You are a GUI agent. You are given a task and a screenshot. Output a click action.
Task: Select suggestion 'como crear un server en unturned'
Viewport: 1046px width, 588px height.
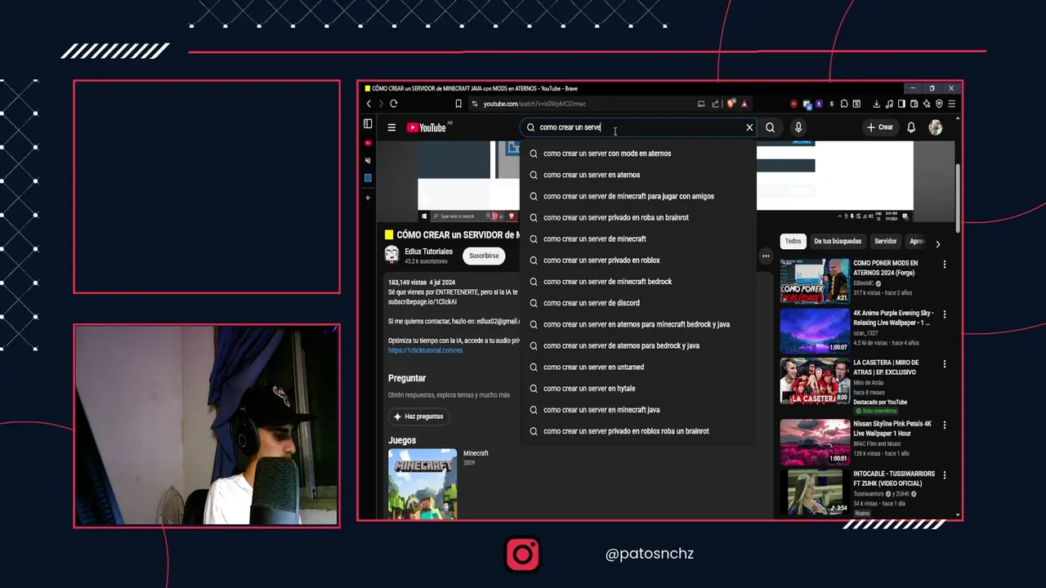[637, 367]
